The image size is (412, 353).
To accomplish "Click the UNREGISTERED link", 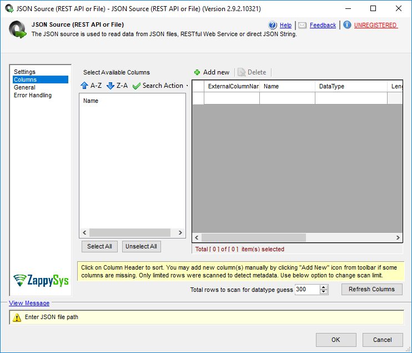I will 376,25.
